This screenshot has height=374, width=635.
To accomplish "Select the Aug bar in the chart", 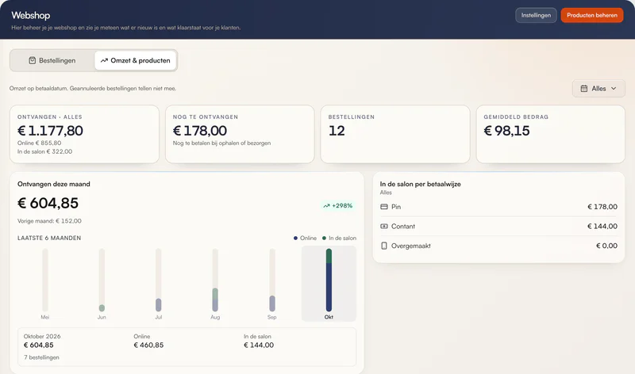I will pos(215,280).
